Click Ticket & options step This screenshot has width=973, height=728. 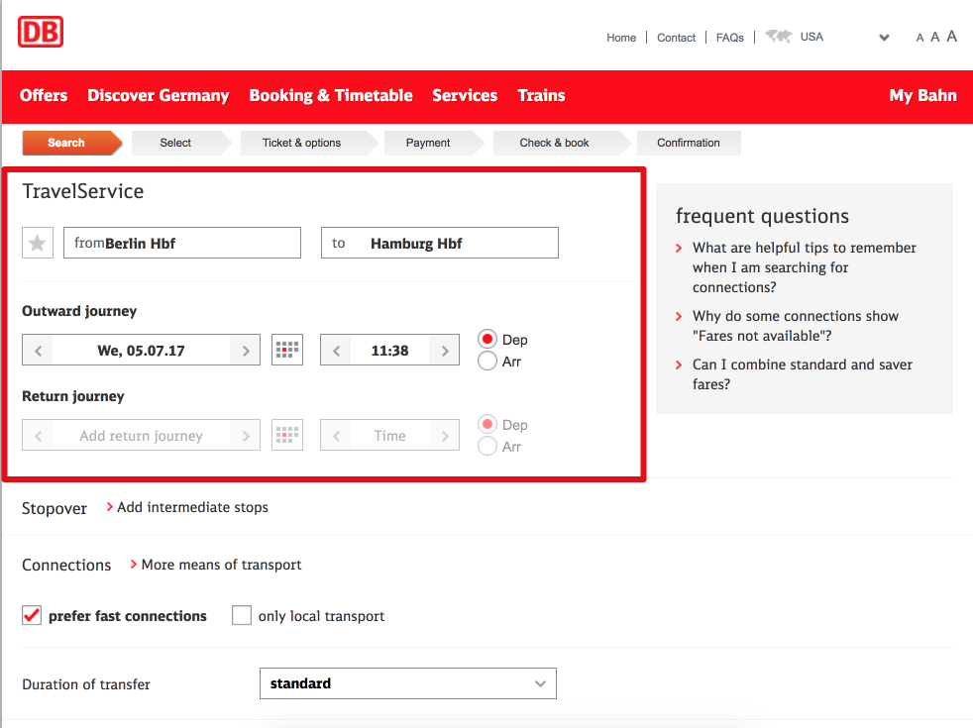(x=308, y=143)
